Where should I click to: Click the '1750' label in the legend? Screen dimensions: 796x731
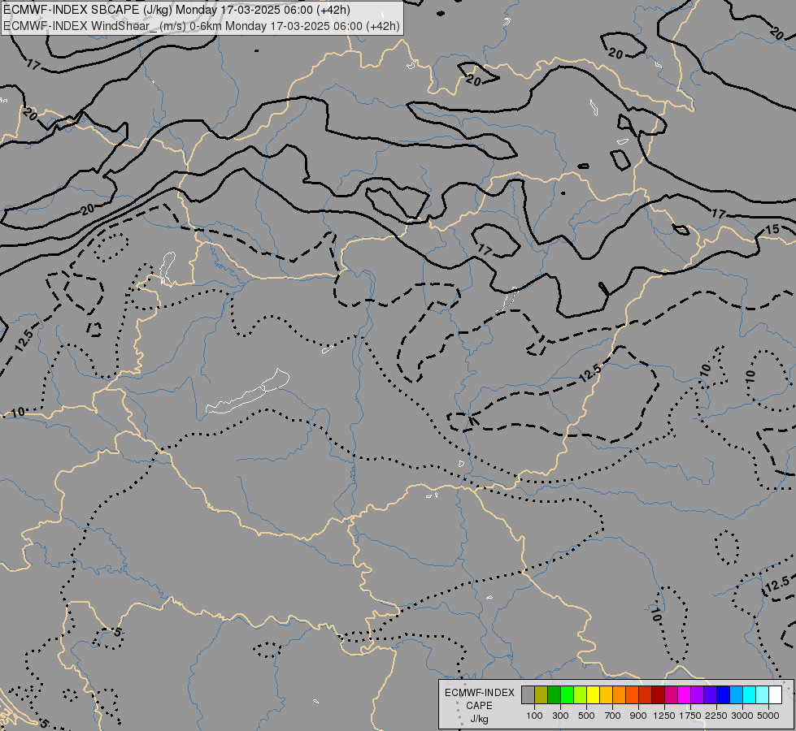coord(690,716)
